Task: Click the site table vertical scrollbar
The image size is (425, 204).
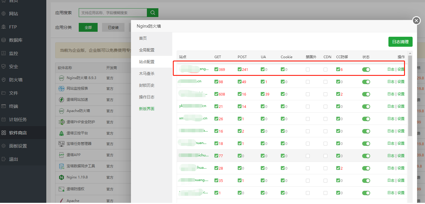Action: [410, 96]
